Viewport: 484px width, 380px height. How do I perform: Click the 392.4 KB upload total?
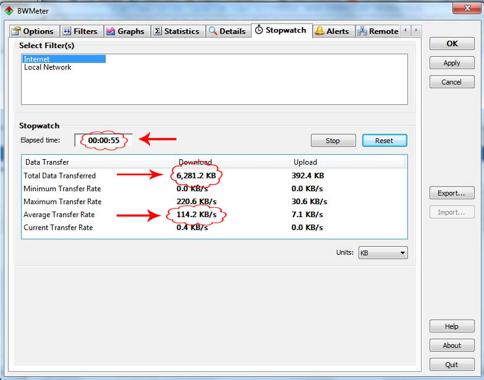point(308,176)
